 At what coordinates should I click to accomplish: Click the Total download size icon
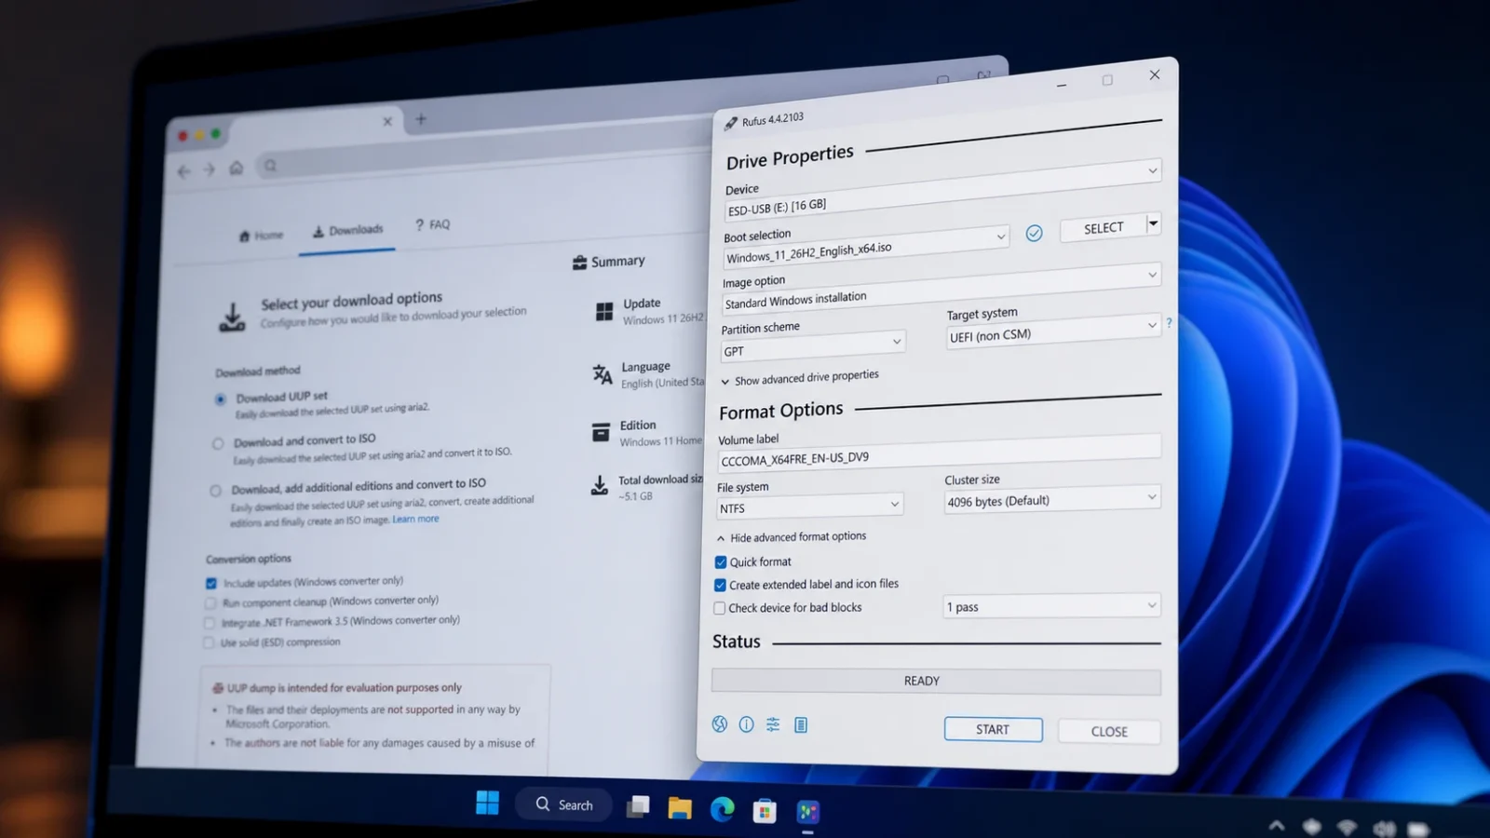point(599,485)
